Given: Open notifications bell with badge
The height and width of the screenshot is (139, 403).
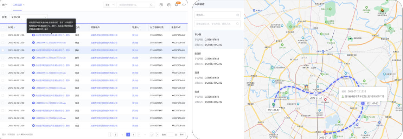Looking at the screenshot, I should pyautogui.click(x=177, y=4).
